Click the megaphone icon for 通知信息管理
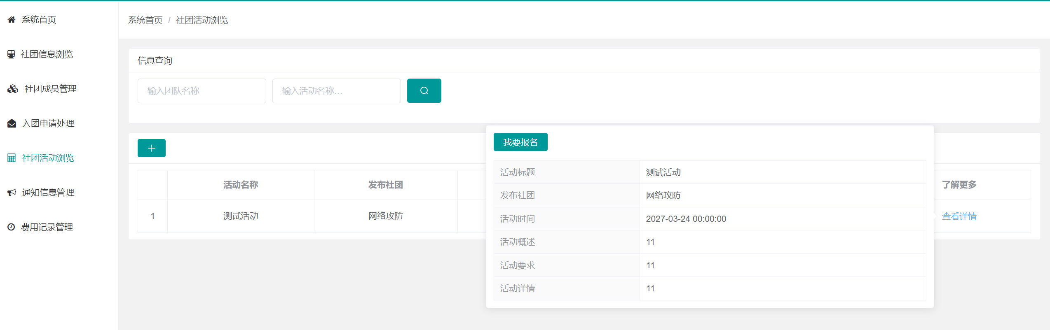 tap(12, 193)
